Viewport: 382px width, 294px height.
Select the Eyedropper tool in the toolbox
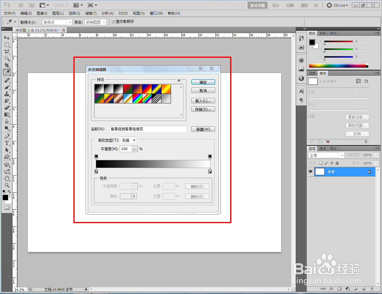coord(7,72)
